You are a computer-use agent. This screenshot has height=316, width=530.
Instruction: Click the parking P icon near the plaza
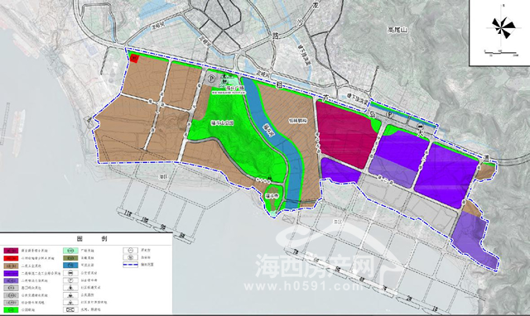212,79
